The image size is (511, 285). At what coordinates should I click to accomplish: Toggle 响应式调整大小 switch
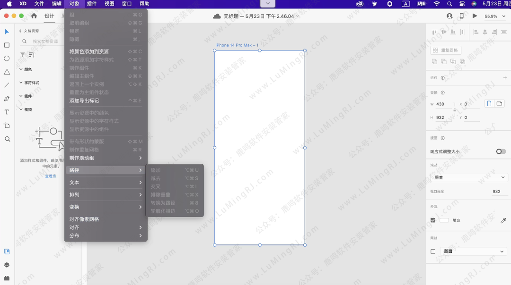click(501, 151)
